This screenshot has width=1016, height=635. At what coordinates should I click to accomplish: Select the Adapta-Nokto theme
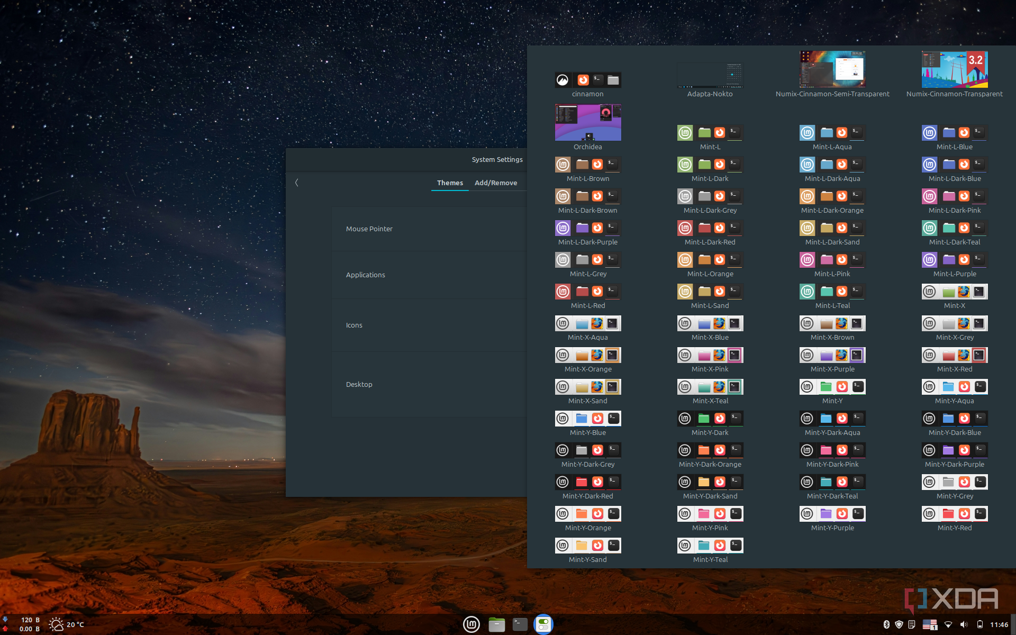coord(710,75)
